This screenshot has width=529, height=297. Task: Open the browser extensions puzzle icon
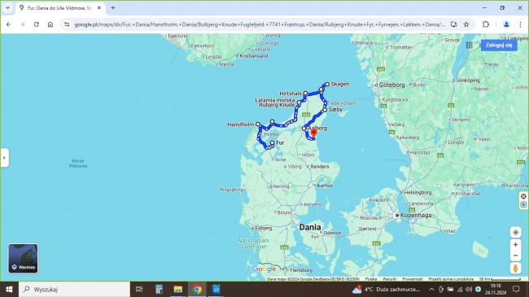click(486, 24)
